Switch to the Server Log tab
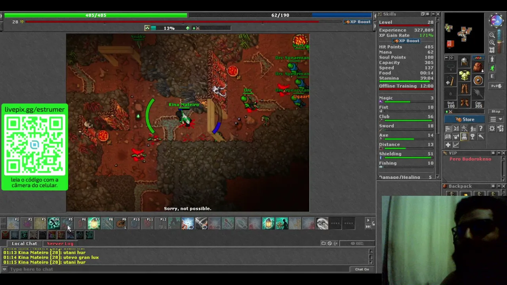 [60, 243]
